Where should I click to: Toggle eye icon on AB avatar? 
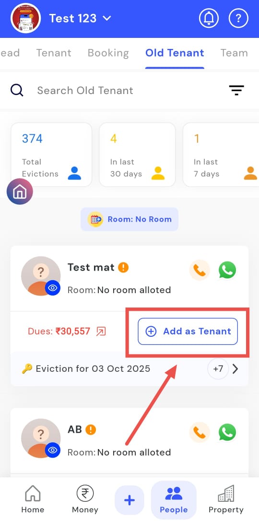[52, 450]
